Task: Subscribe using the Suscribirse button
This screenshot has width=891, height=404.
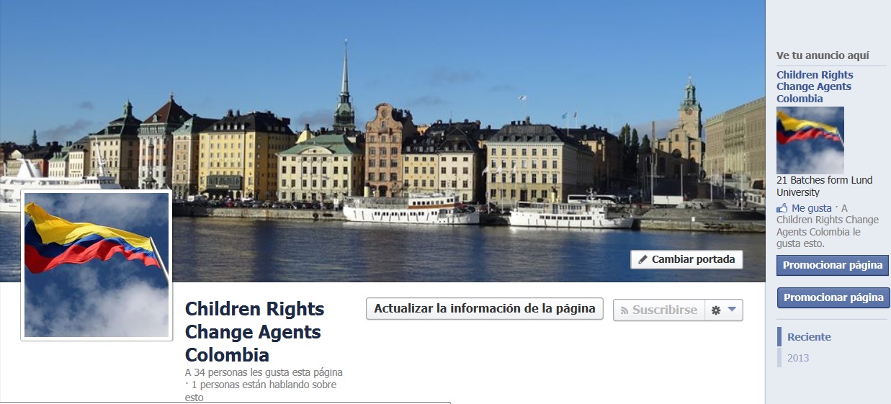Action: [659, 310]
